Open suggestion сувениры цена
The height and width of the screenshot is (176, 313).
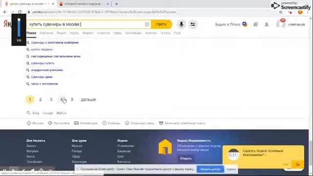(42, 77)
